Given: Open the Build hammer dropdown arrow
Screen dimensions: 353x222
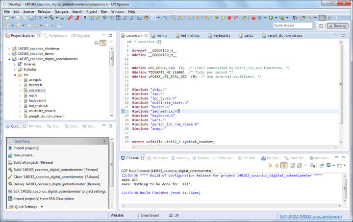Looking at the screenshot, I should click(x=57, y=18).
